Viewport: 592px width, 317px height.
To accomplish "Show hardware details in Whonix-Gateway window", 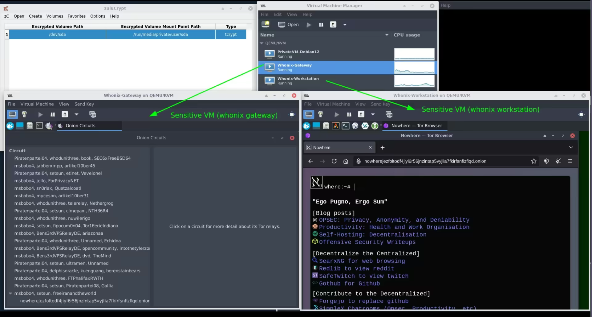I will coord(24,114).
